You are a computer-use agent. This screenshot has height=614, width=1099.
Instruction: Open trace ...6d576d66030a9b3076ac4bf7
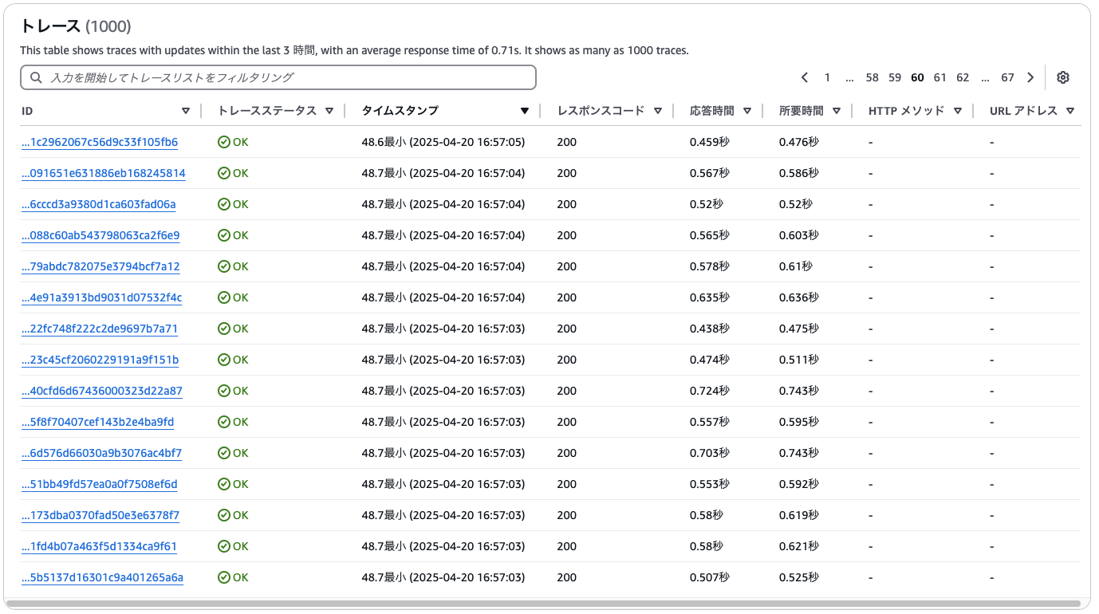[x=102, y=453]
